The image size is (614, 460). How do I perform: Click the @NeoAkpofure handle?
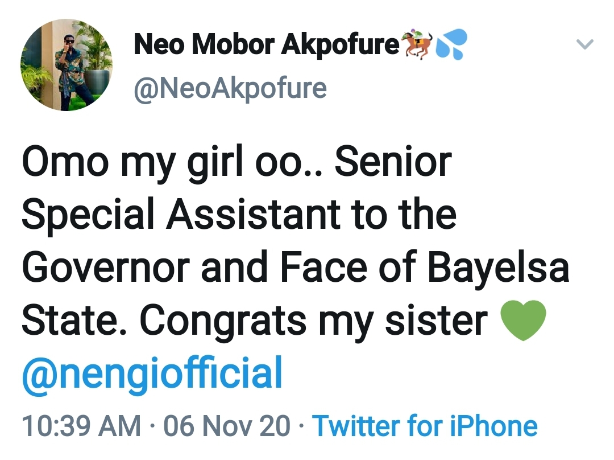[230, 88]
